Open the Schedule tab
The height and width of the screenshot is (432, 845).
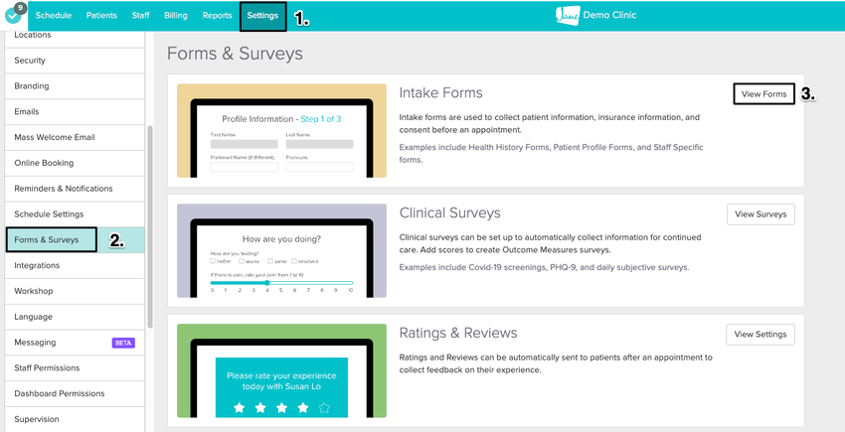54,16
